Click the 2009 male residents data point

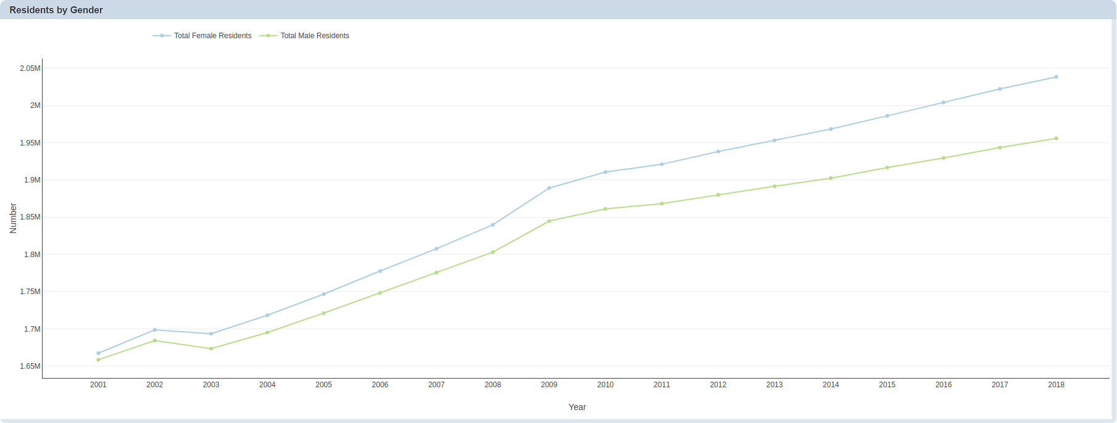tap(549, 221)
